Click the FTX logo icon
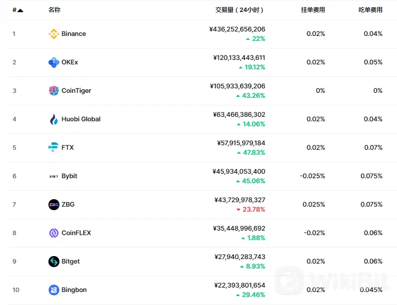 click(x=53, y=148)
